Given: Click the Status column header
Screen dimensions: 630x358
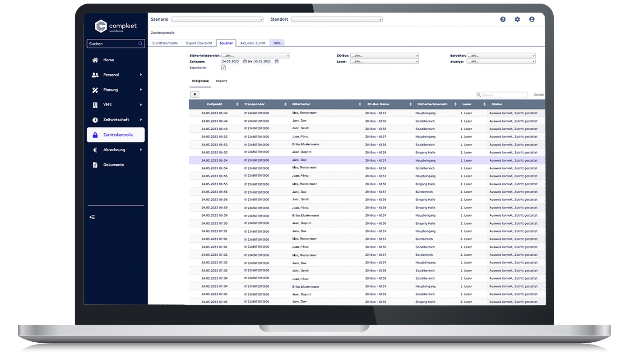Looking at the screenshot, I should tap(496, 104).
